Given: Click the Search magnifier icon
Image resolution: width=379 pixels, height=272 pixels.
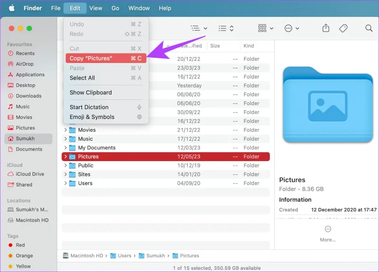Looking at the screenshot, I should [x=369, y=28].
